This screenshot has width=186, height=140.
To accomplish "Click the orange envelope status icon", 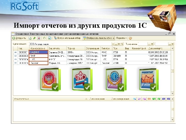I will point(149,99).
